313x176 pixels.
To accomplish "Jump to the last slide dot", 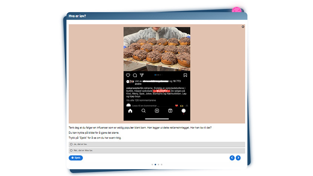I will tap(161, 165).
